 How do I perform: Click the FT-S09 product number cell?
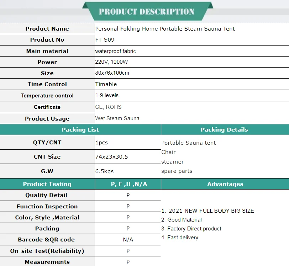tap(192, 40)
